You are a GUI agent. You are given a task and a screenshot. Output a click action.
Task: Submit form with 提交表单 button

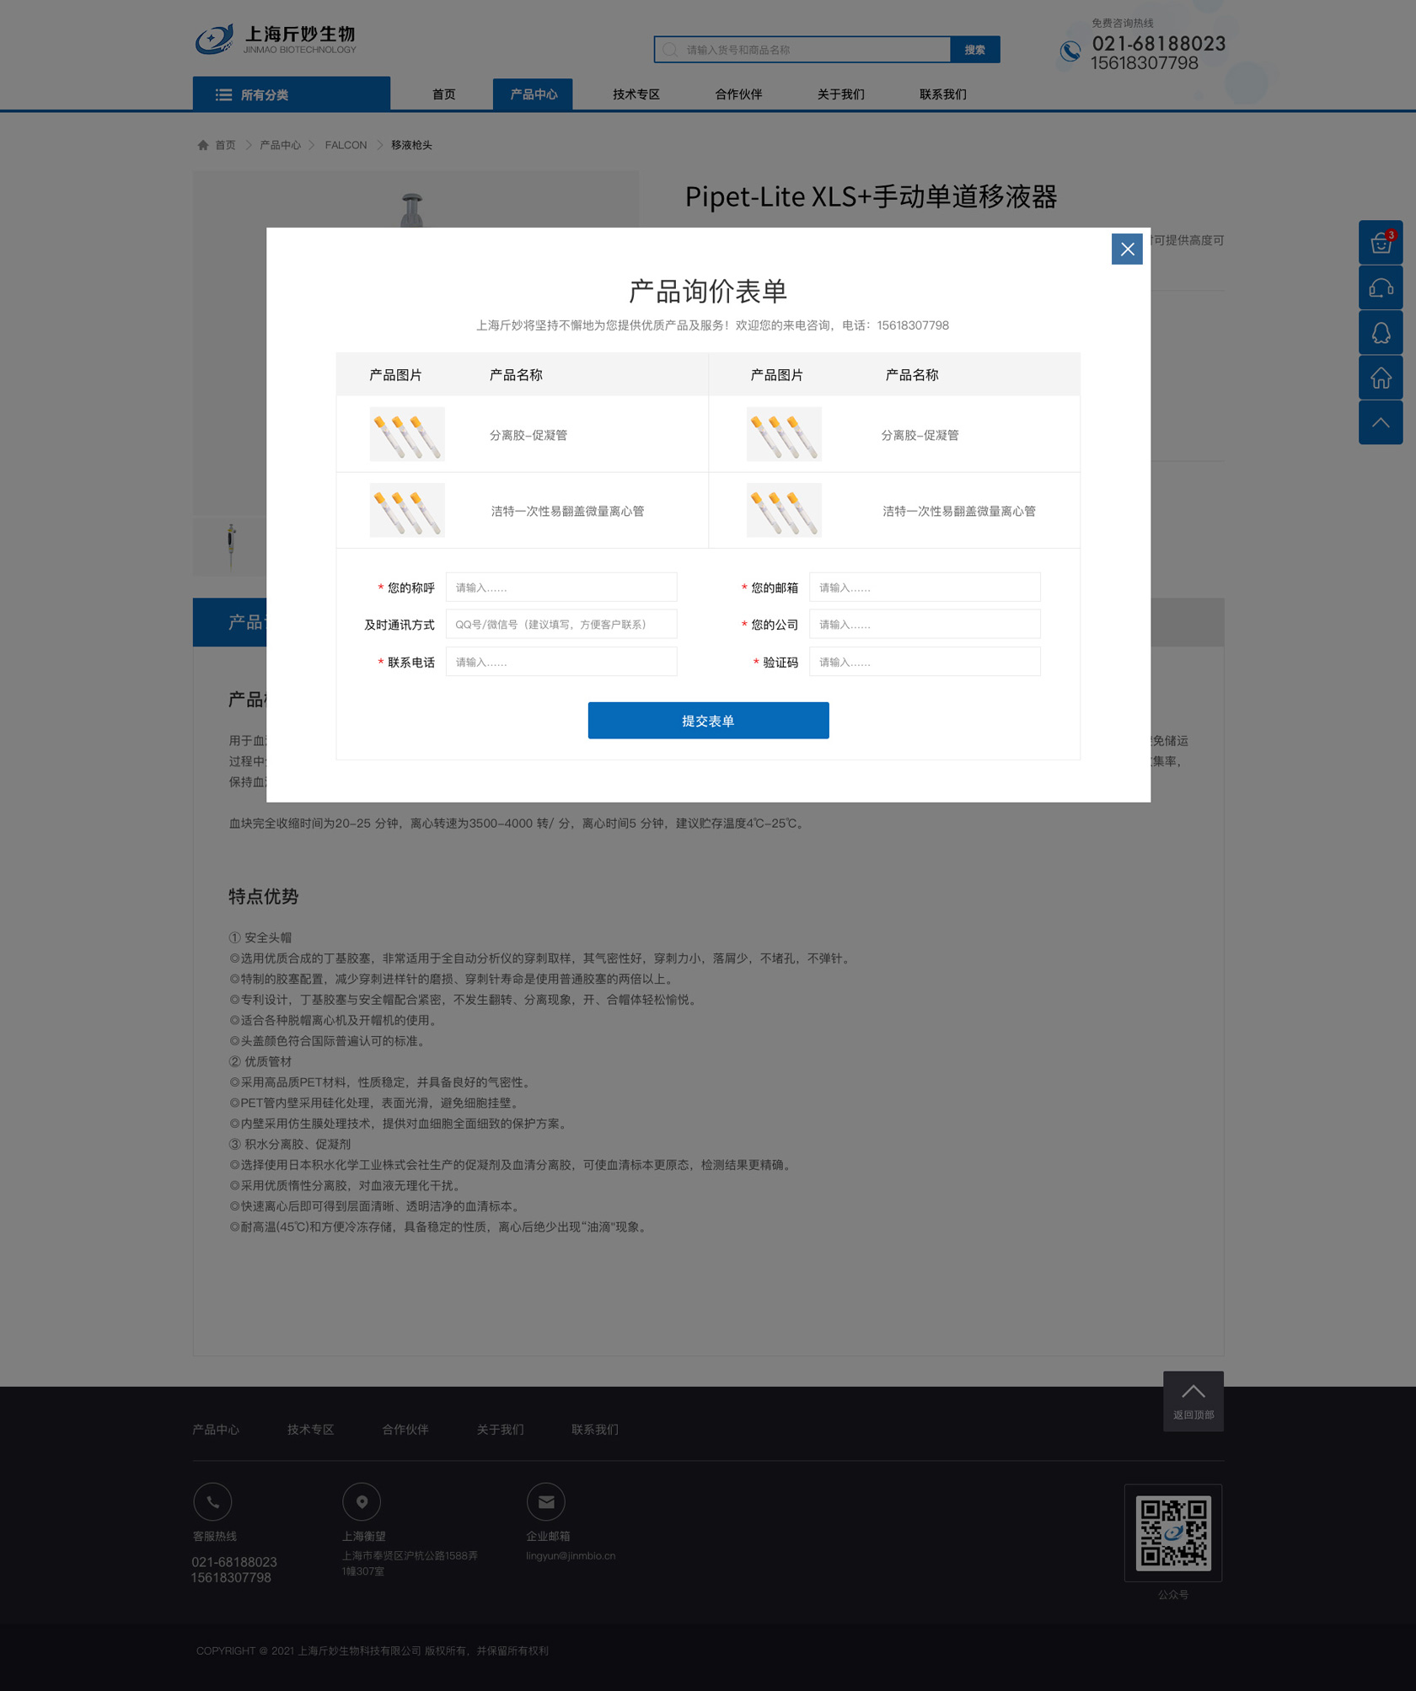tap(708, 721)
